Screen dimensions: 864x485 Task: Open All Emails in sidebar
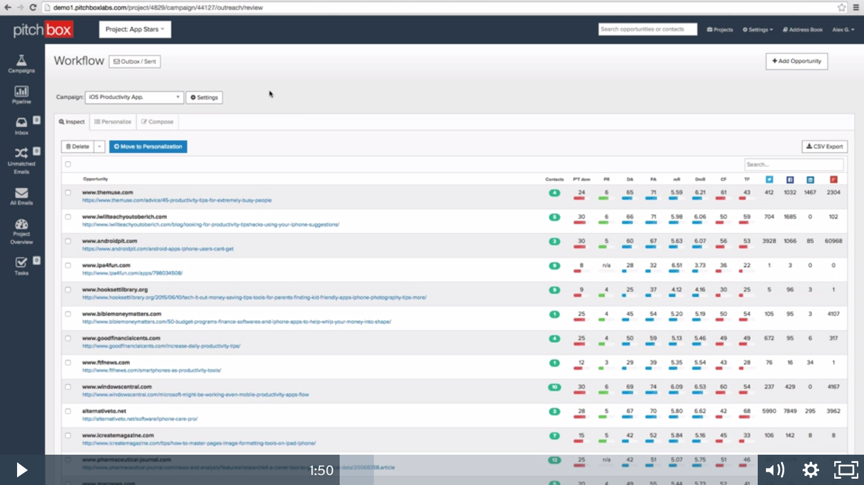pyautogui.click(x=22, y=196)
